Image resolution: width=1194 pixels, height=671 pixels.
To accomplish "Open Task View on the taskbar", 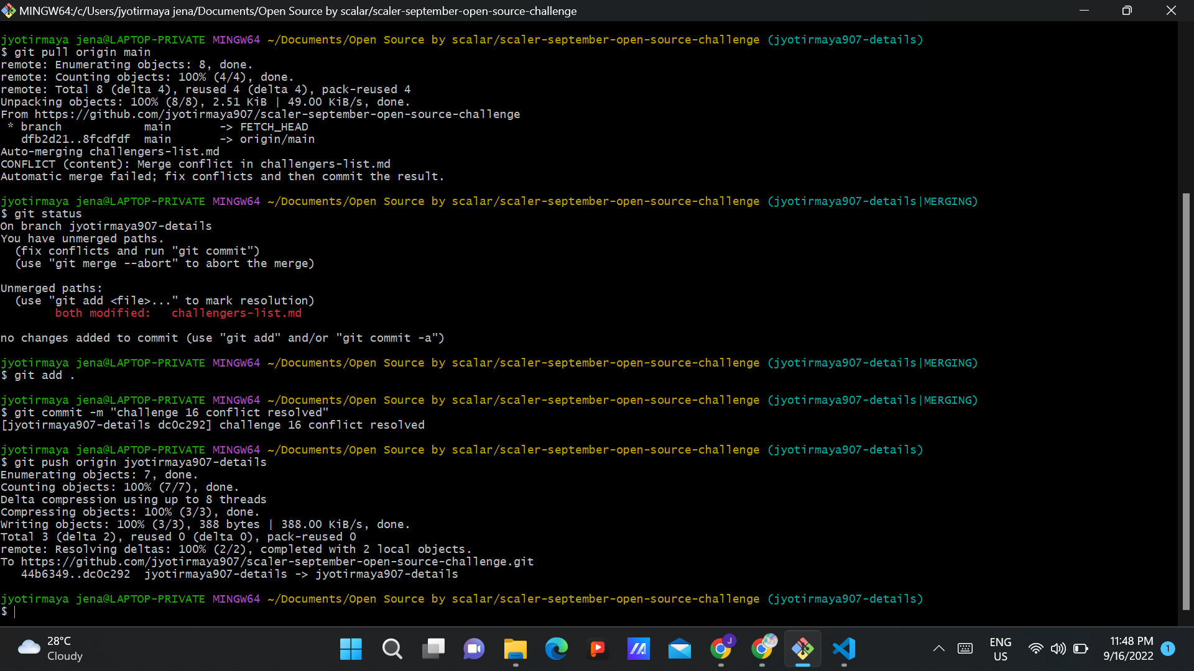I will tap(433, 649).
